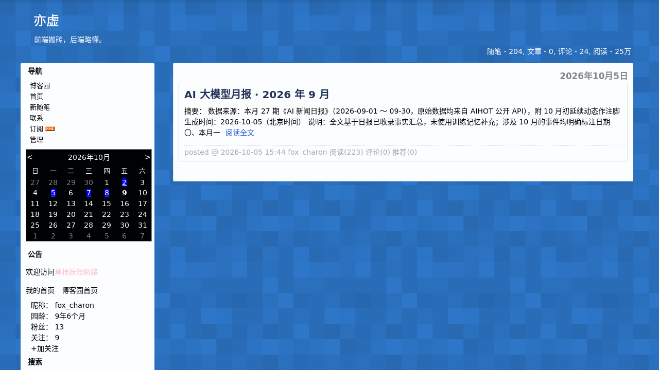Open 联系 navigation link
The image size is (659, 370).
point(37,118)
